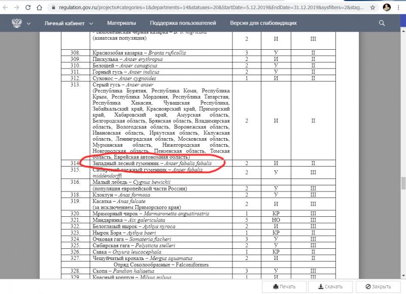Screen dimensions: 406x294
Task: Click the Russian coat of arms logo
Action: click(17, 23)
